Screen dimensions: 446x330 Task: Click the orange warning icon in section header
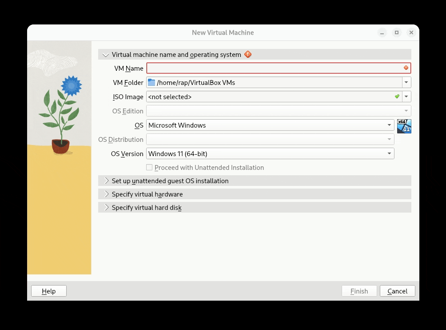(x=248, y=55)
